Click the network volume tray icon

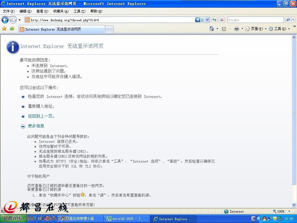[269, 219]
